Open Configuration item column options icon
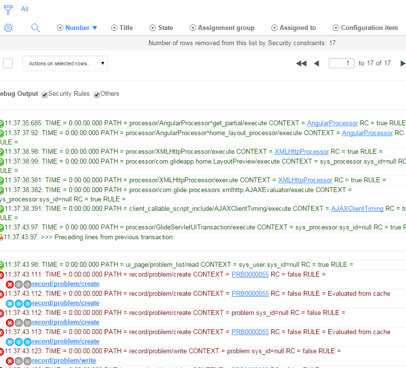This screenshot has width=406, height=368. point(336,28)
